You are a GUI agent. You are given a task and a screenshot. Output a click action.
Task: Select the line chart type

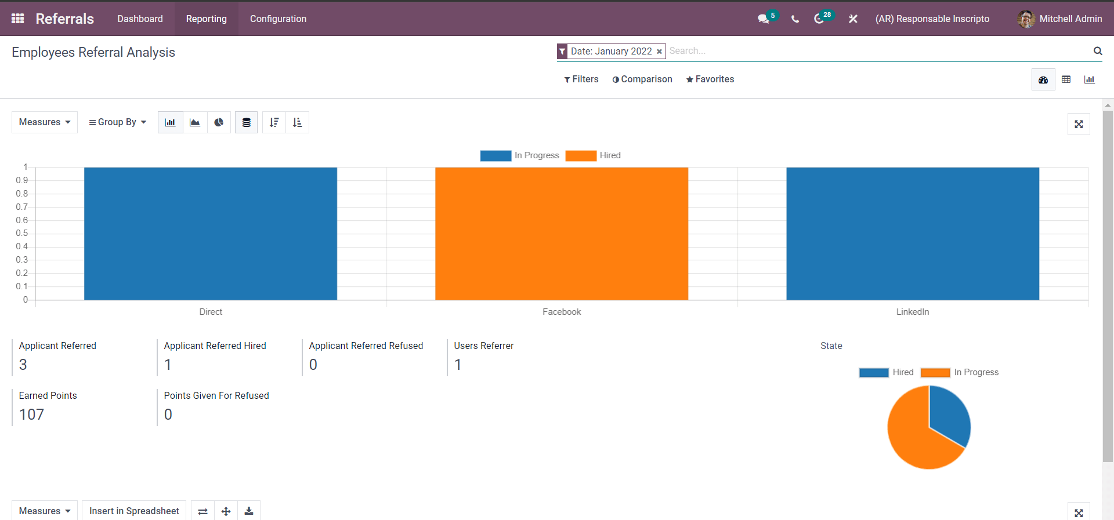tap(195, 122)
